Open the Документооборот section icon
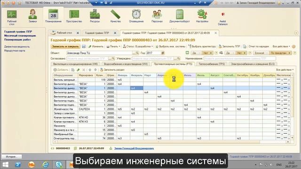This screenshot has height=169, width=301. (179, 14)
